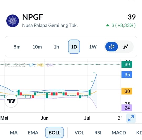Click the large green candle in July

pos(90,93)
